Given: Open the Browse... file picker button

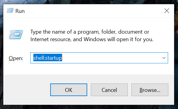Looking at the screenshot, I should pos(150,90).
